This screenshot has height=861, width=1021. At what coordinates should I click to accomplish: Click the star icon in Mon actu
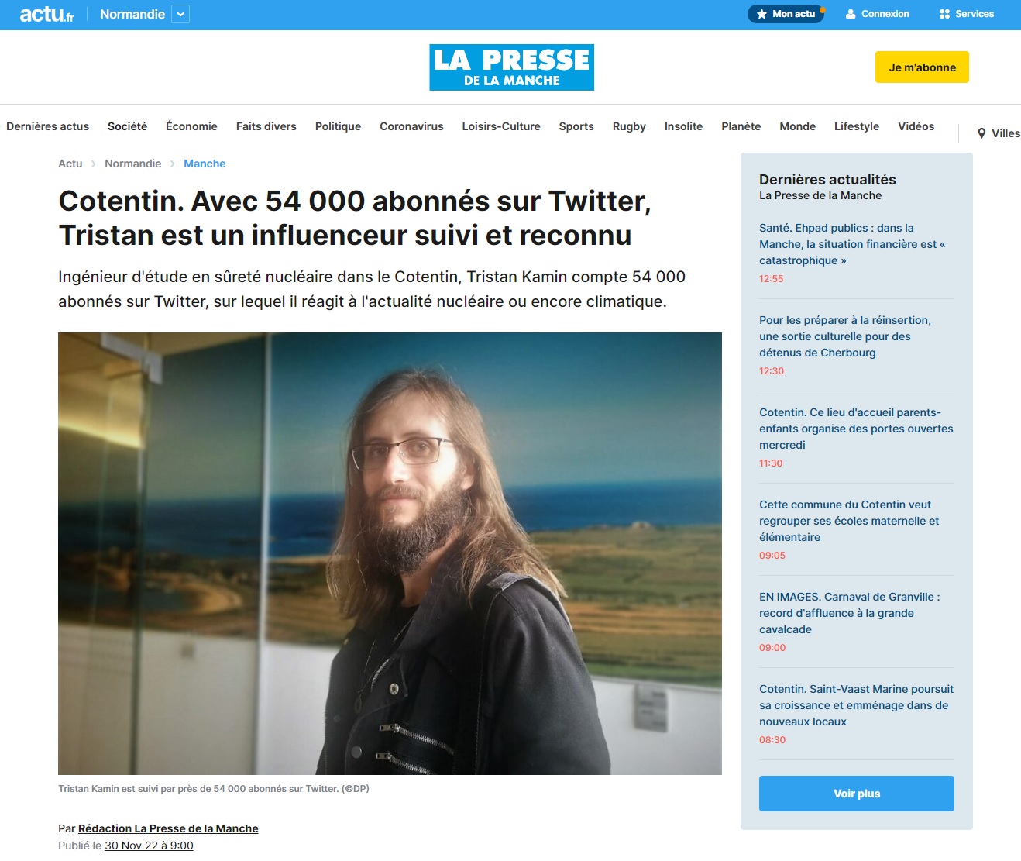point(761,14)
